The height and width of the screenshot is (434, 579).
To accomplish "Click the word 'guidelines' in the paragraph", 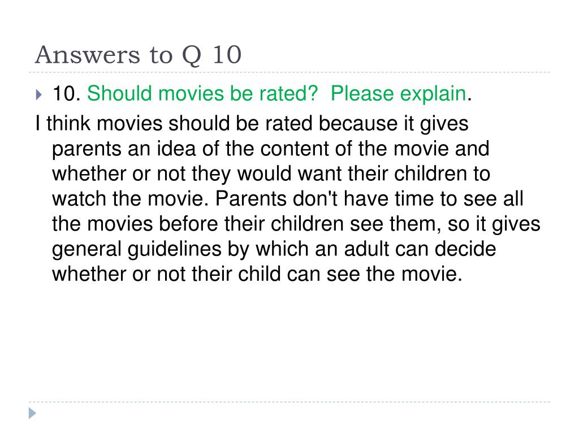I will (x=174, y=249).
